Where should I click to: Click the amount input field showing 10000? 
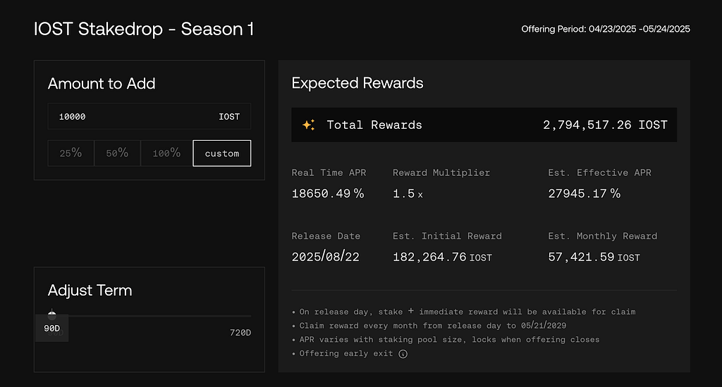(149, 116)
